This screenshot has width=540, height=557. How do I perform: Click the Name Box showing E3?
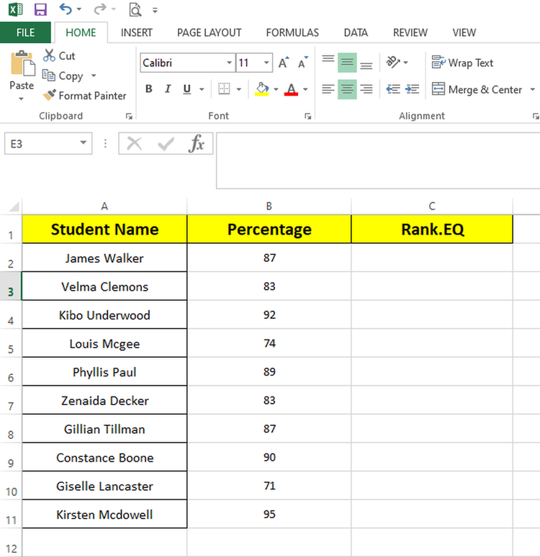tap(48, 143)
